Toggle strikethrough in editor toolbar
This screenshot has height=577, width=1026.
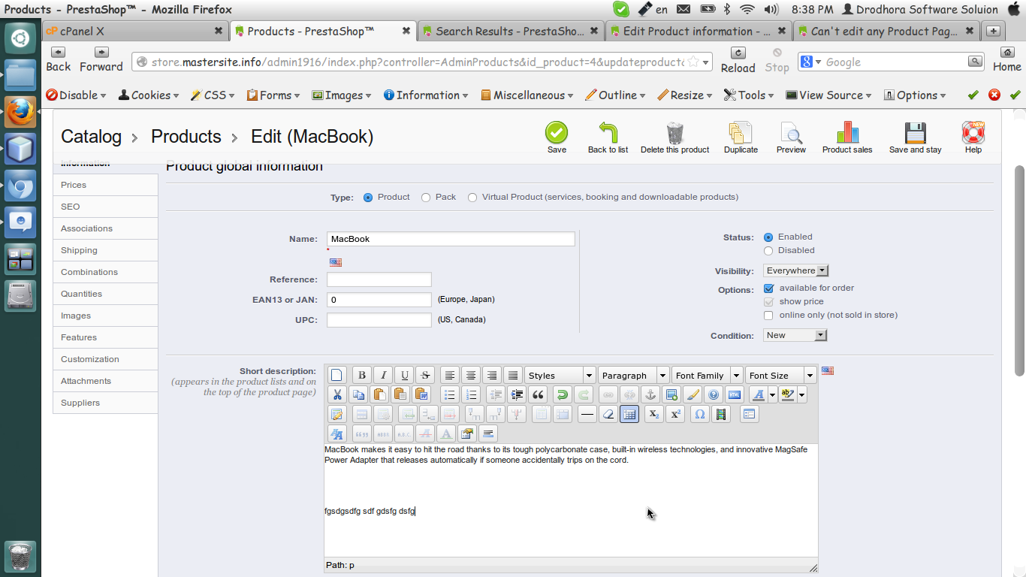425,375
